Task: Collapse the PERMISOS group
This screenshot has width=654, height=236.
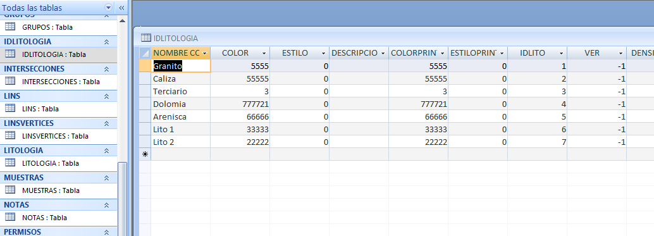Action: pos(106,232)
